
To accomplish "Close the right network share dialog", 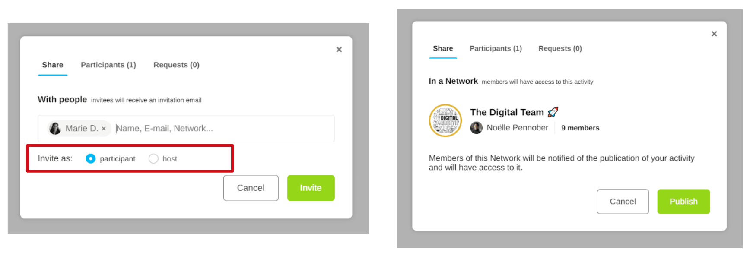I will (x=714, y=34).
